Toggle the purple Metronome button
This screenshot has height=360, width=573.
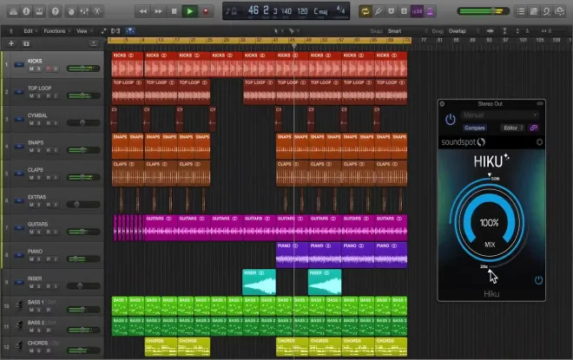coord(430,11)
